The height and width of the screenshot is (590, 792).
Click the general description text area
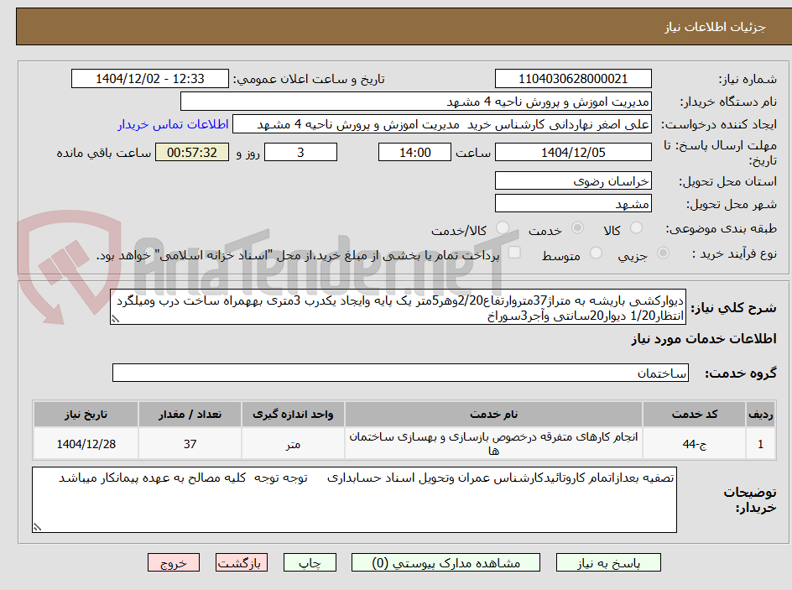click(x=398, y=307)
